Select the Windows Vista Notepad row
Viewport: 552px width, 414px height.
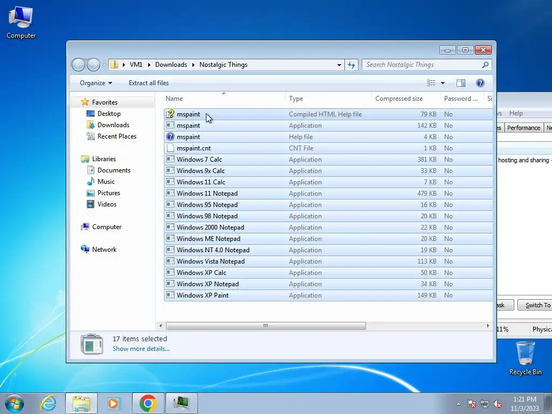pyautogui.click(x=328, y=261)
